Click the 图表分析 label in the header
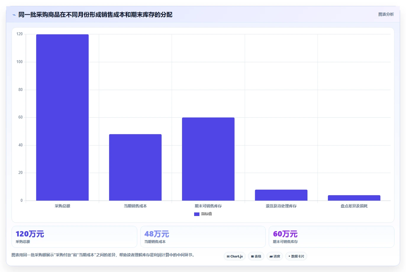Image resolution: width=406 pixels, height=272 pixels. click(x=386, y=14)
